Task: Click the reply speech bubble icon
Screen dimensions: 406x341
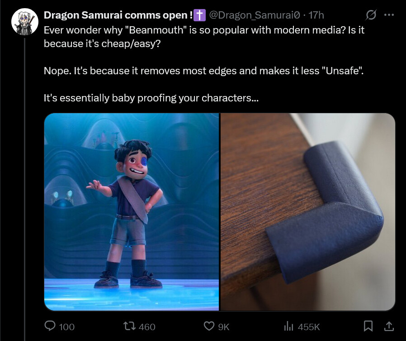Action: point(50,326)
